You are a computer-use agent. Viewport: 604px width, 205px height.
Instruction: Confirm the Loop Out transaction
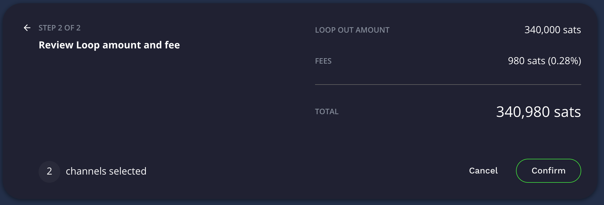[x=548, y=171]
